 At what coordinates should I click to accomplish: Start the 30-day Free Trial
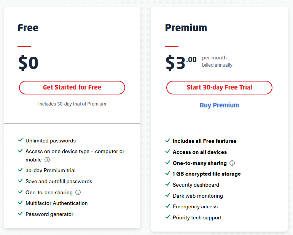[x=219, y=87]
